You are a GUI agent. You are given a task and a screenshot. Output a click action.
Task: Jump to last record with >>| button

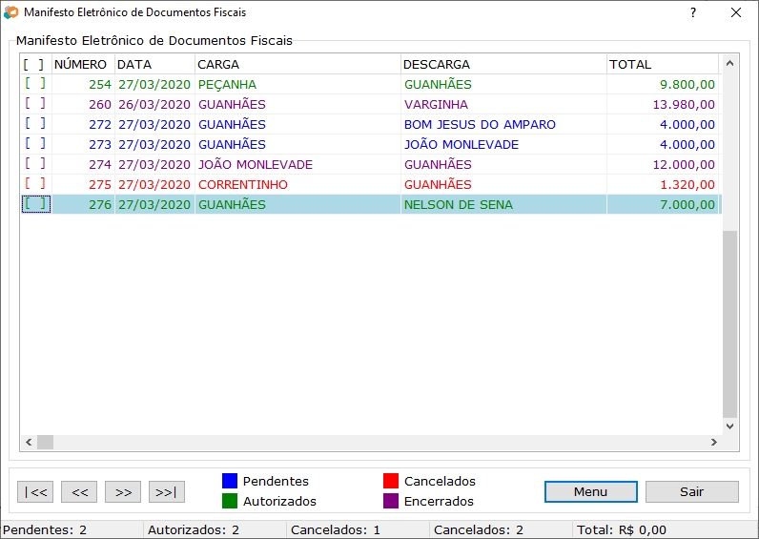click(167, 492)
